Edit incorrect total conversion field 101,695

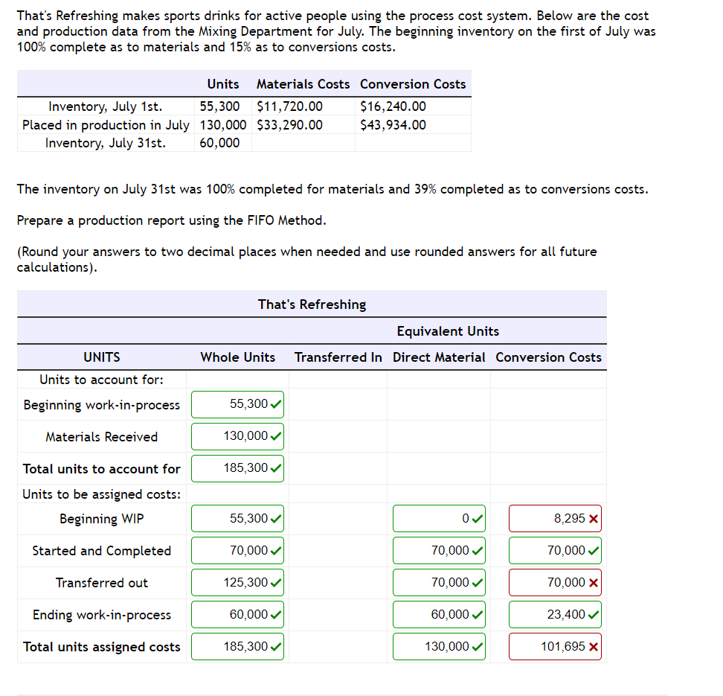(x=555, y=647)
